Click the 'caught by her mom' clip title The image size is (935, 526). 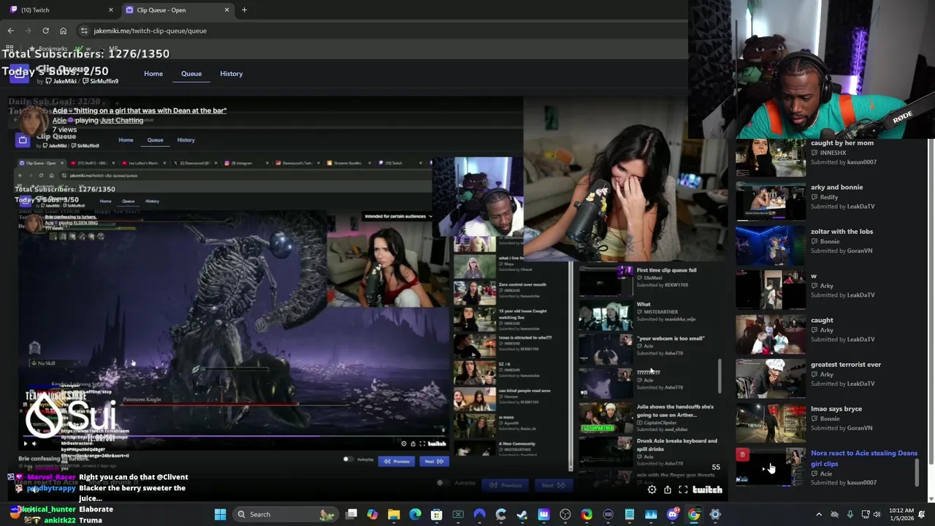point(842,143)
